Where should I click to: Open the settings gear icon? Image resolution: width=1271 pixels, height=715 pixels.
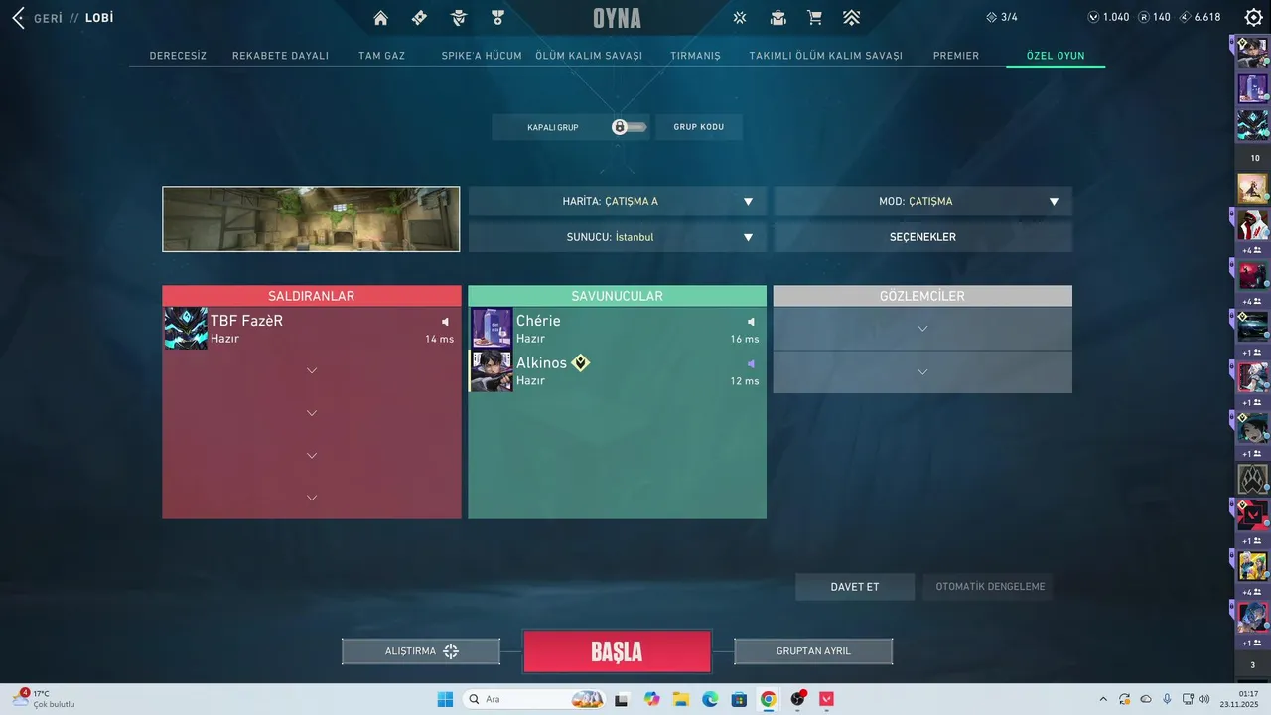pyautogui.click(x=1254, y=17)
